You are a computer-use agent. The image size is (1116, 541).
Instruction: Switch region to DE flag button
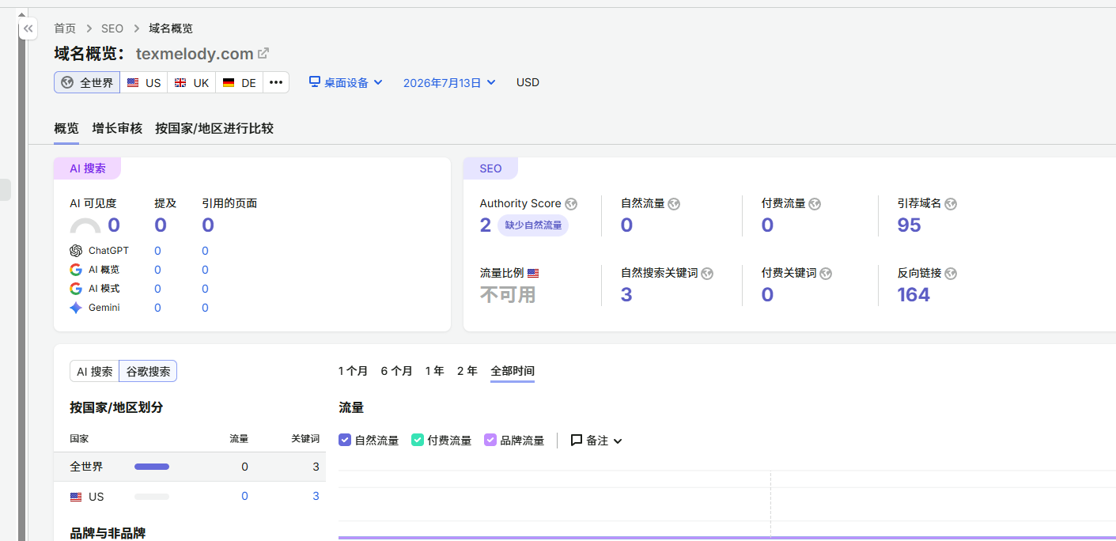coord(240,82)
